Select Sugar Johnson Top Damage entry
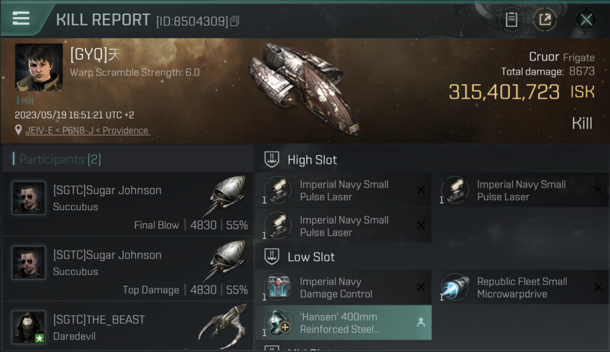This screenshot has width=610, height=352. [128, 268]
